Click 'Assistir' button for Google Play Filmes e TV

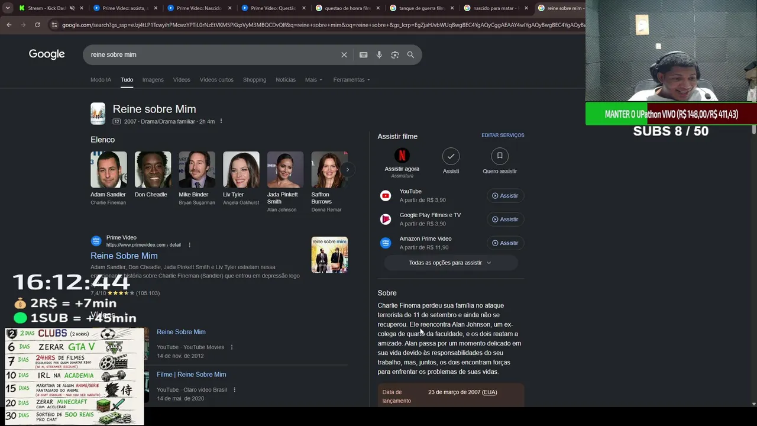point(505,220)
